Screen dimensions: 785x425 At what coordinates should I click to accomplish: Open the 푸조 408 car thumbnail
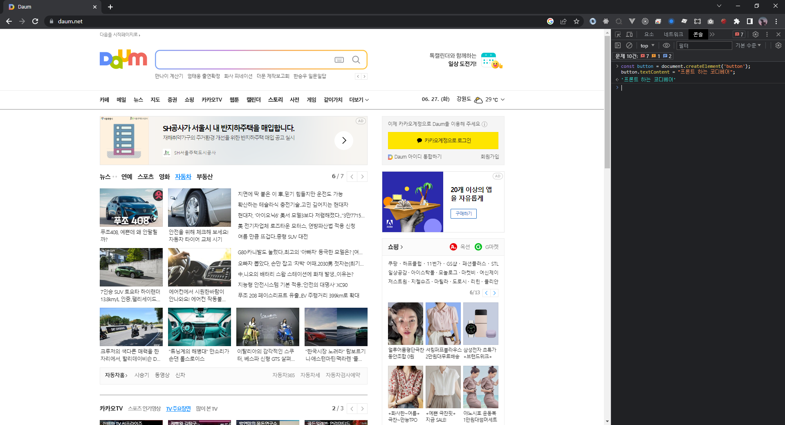pos(131,208)
